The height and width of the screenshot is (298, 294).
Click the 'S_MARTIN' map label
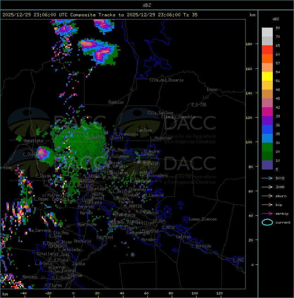tap(133, 206)
